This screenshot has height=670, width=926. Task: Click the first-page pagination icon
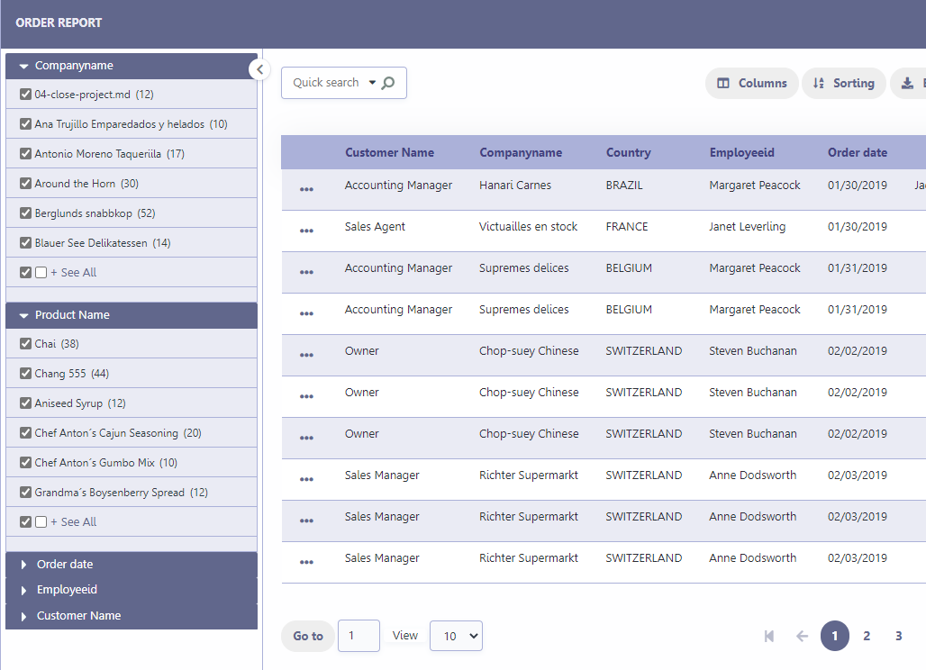click(x=768, y=636)
